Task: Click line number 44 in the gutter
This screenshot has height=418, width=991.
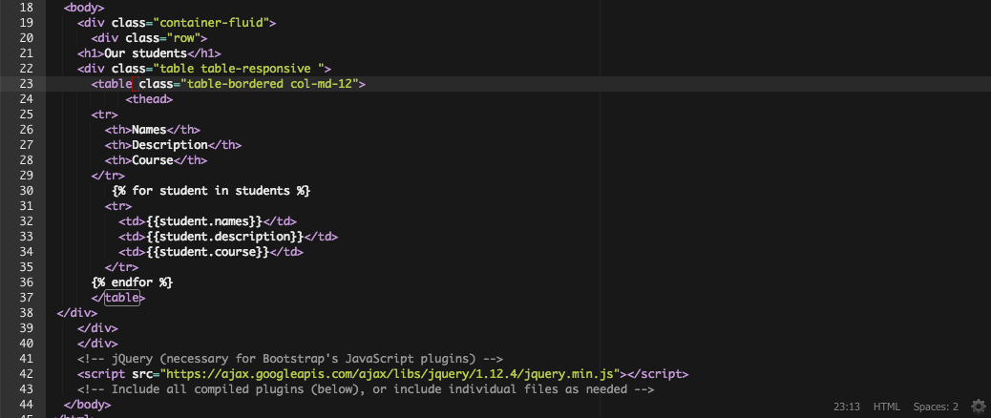Action: [27, 404]
